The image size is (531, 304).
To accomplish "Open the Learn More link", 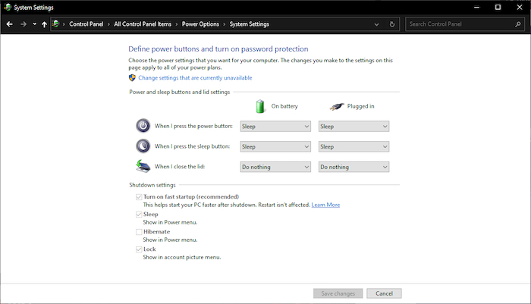I will (325, 205).
